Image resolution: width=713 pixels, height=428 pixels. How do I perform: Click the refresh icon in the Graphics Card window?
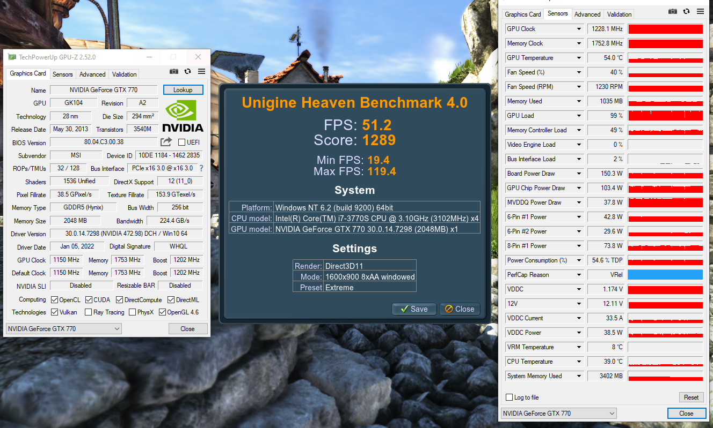188,71
